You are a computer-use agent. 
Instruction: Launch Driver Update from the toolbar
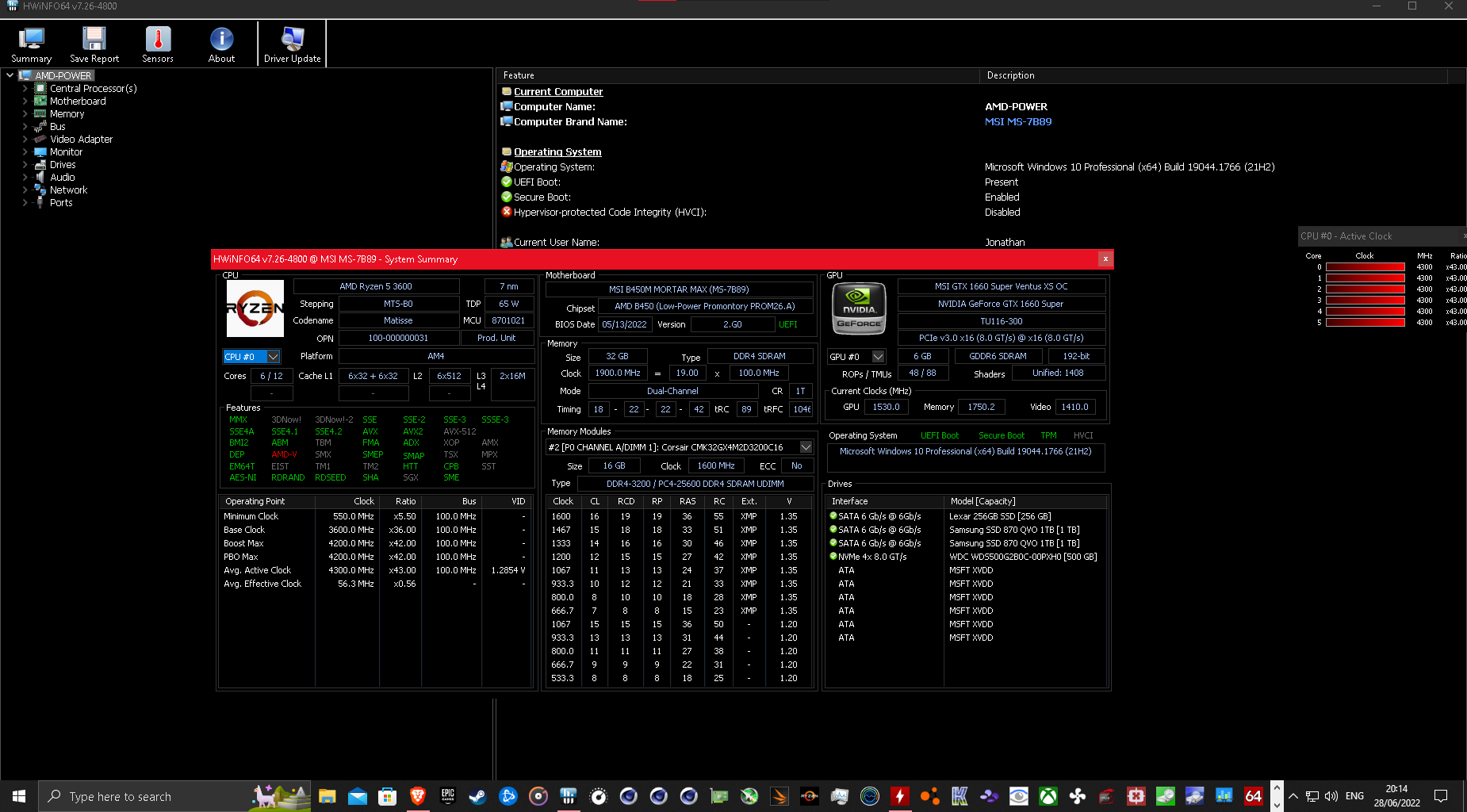[x=293, y=45]
